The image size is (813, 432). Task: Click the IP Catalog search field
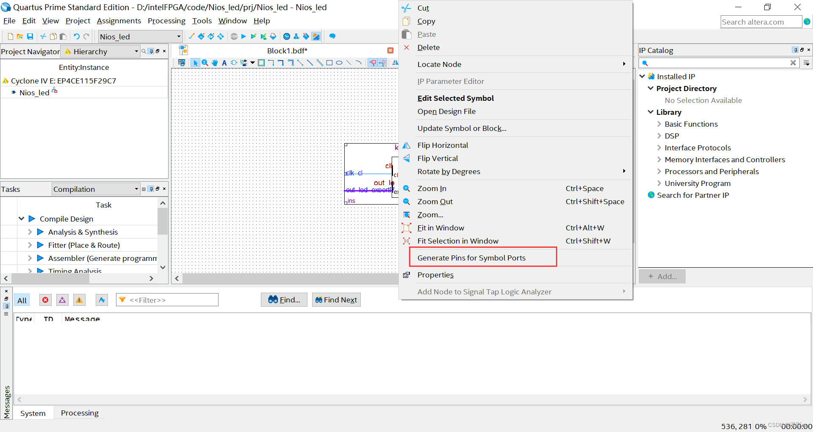pyautogui.click(x=719, y=63)
